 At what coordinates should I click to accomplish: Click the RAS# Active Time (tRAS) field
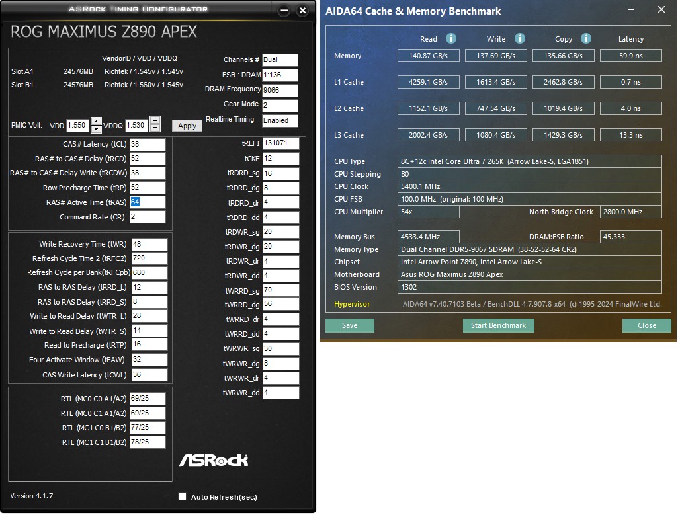point(148,202)
